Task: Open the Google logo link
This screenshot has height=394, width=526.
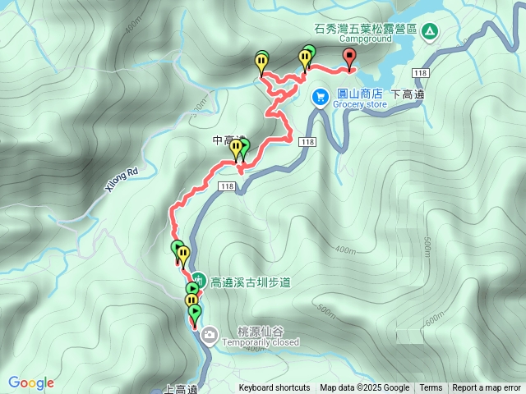Action: click(x=31, y=383)
